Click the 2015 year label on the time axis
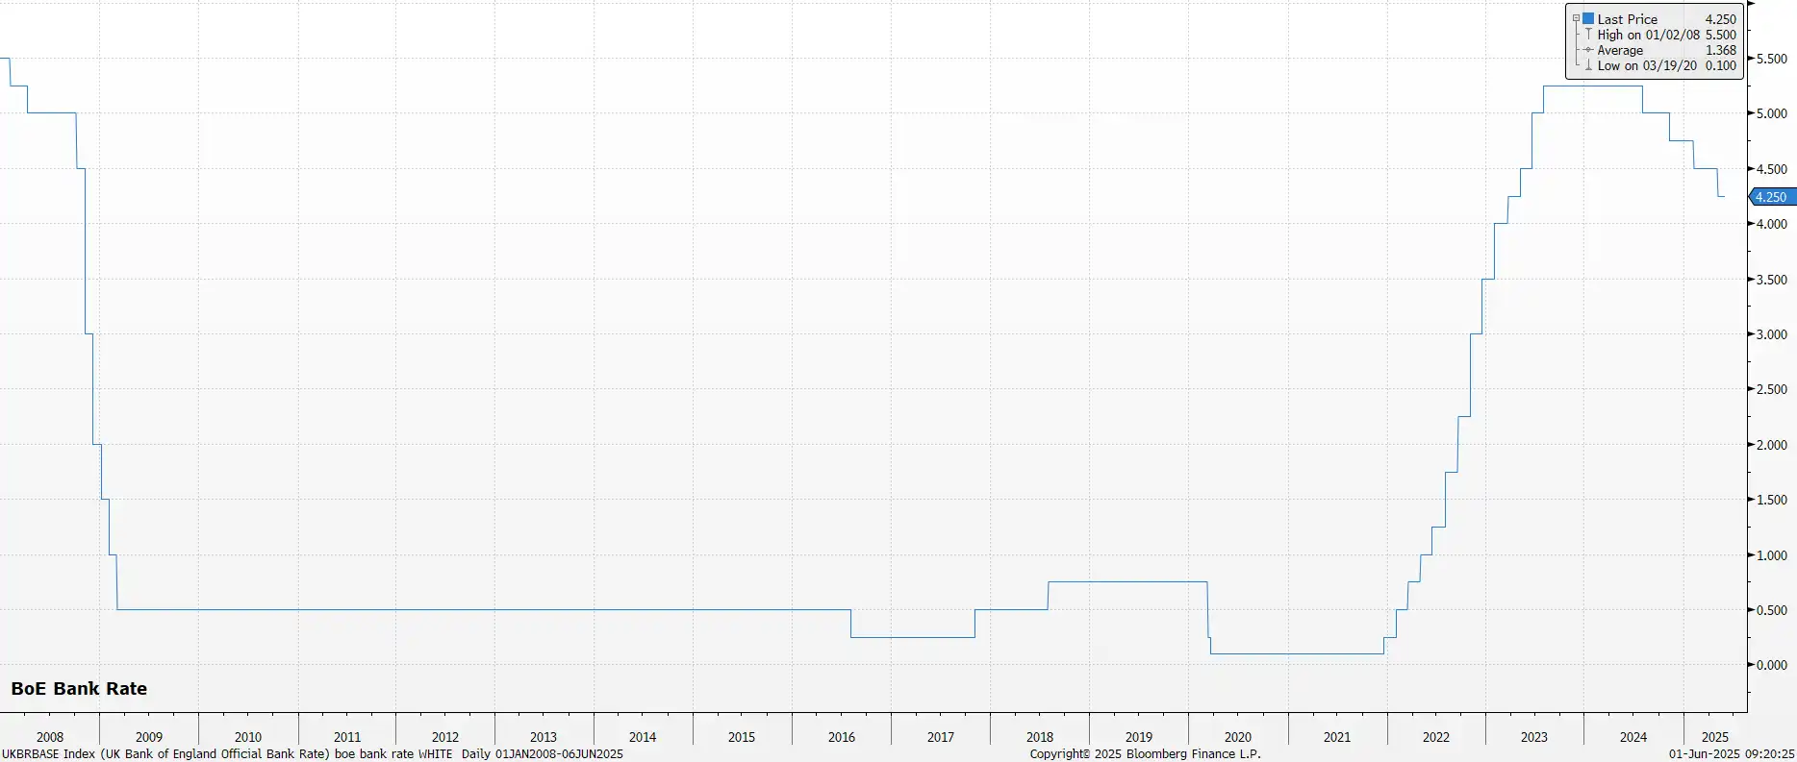1797x762 pixels. point(742,737)
